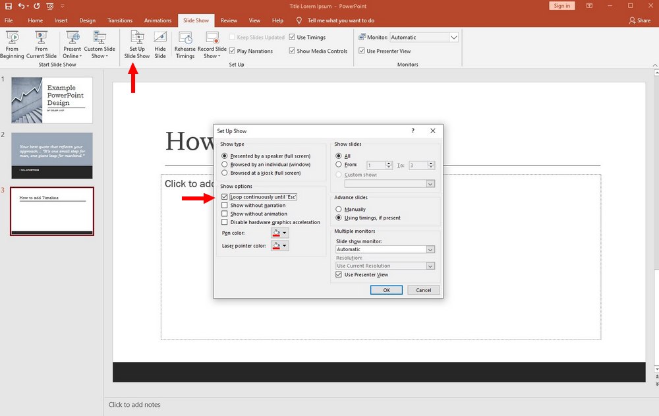Toggle Show Media Controls checkbox
659x416 pixels.
coord(292,51)
